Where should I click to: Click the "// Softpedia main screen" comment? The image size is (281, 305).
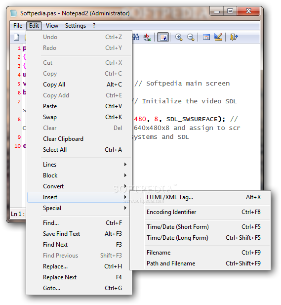click(x=182, y=84)
